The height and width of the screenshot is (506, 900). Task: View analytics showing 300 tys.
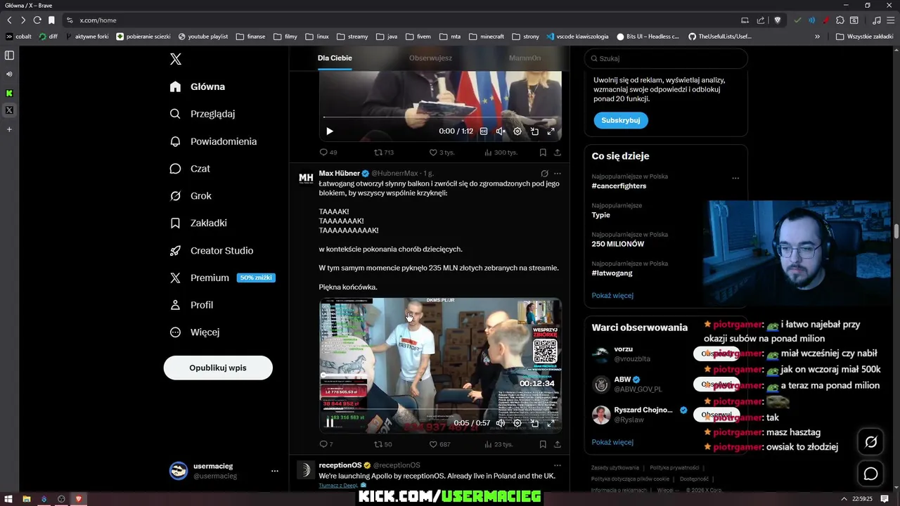click(501, 152)
